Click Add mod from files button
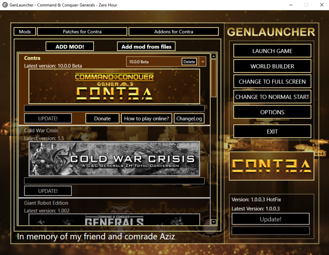 [146, 47]
